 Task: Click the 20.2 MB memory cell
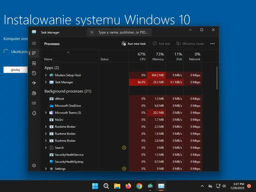click(156, 113)
